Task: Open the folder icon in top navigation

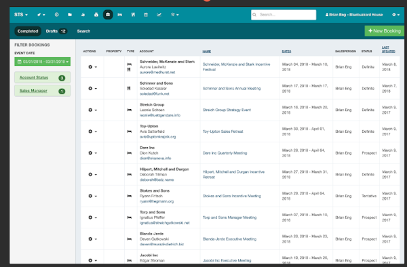Action: pyautogui.click(x=70, y=15)
